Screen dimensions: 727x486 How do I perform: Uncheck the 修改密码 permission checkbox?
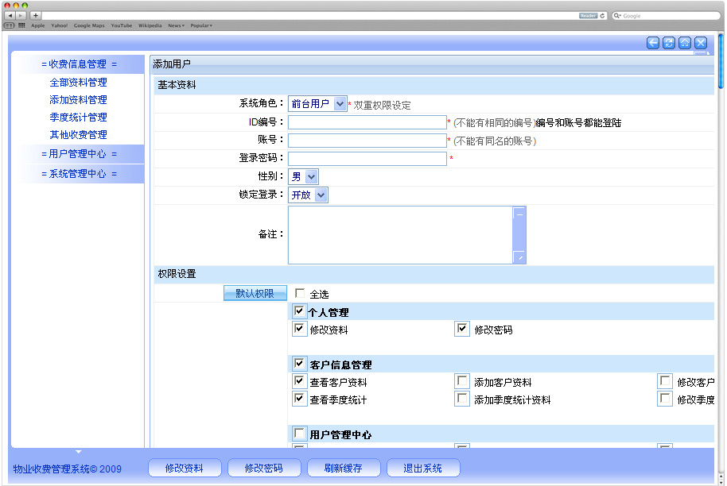462,329
